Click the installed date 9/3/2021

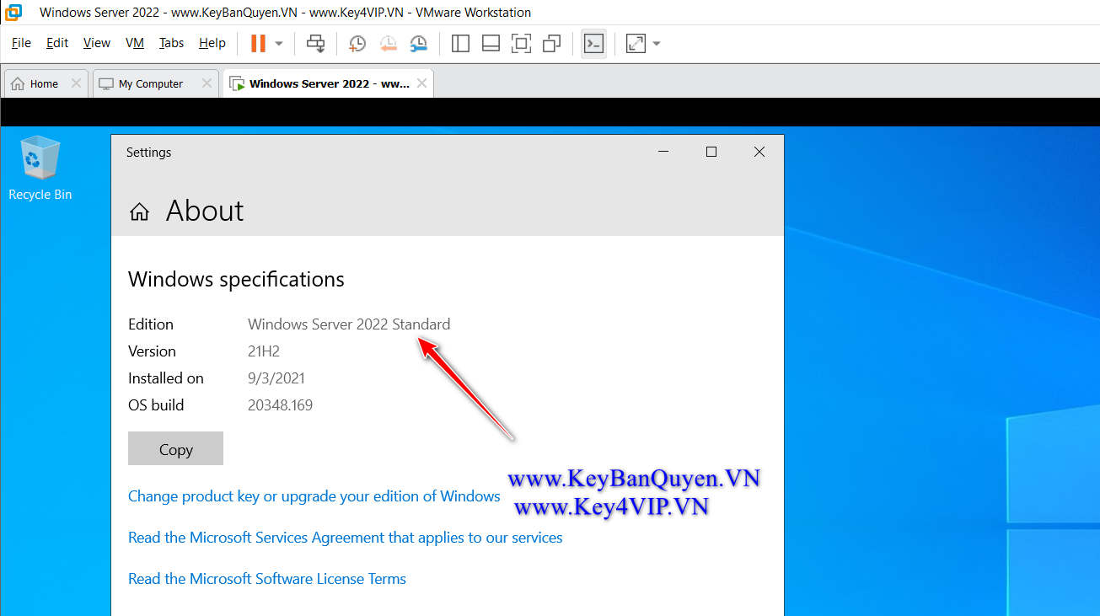click(276, 378)
